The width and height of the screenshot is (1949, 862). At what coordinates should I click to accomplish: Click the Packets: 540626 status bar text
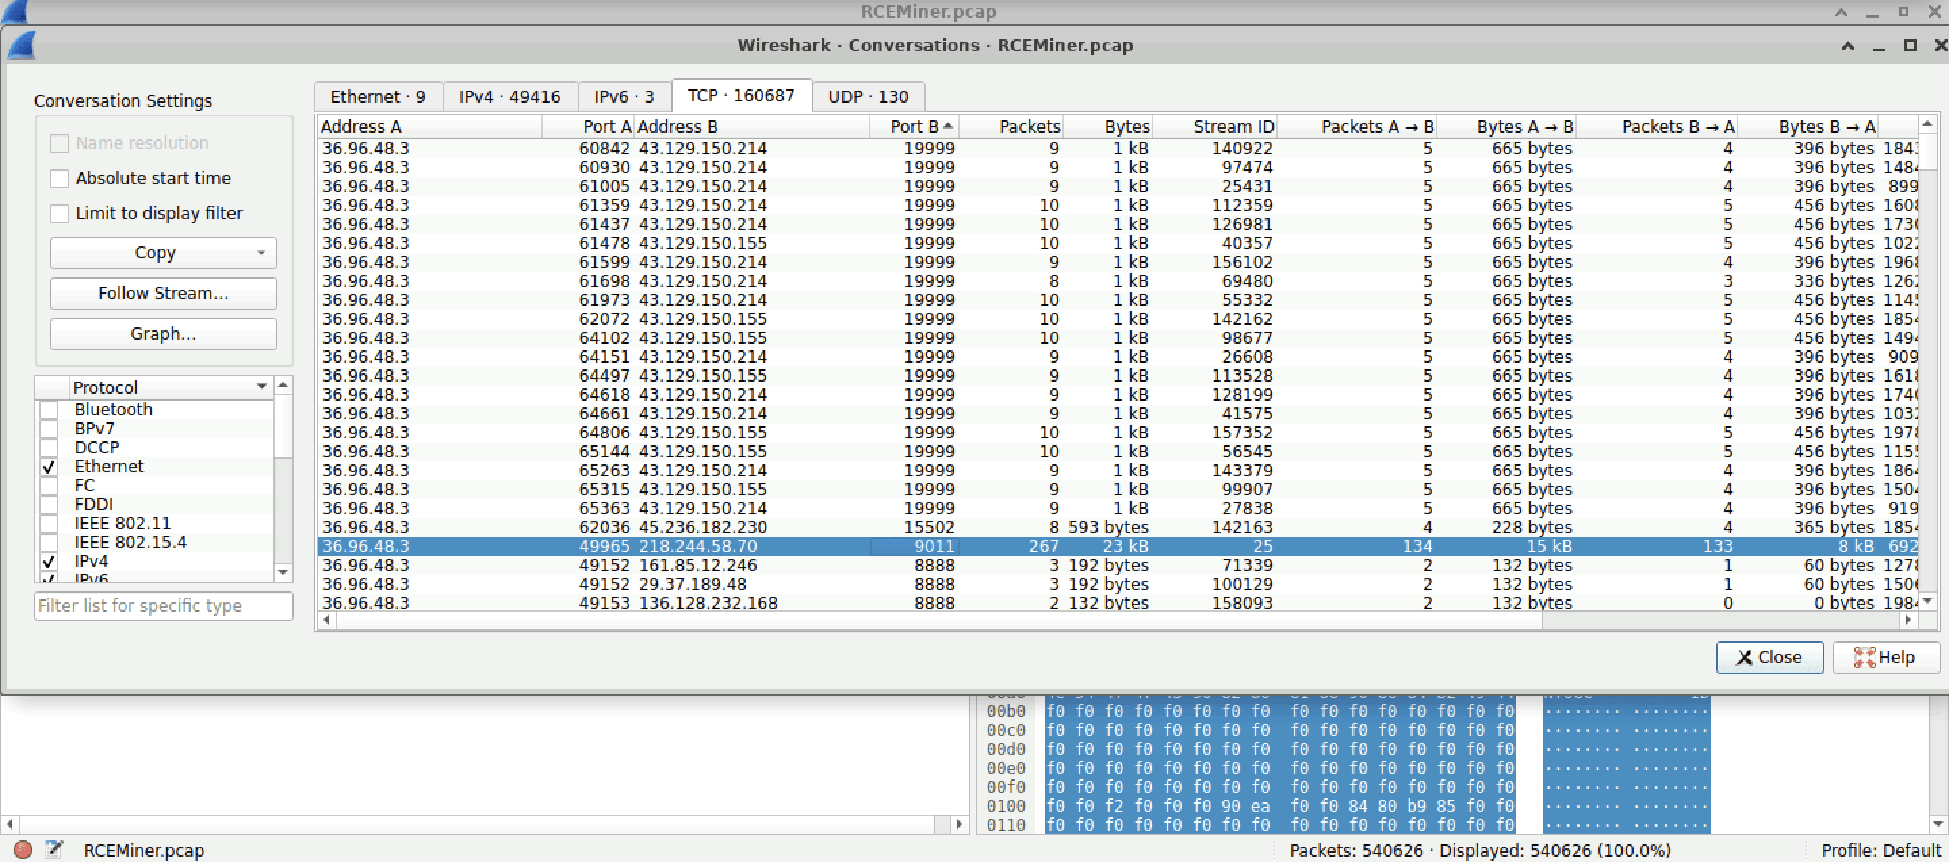1356,850
